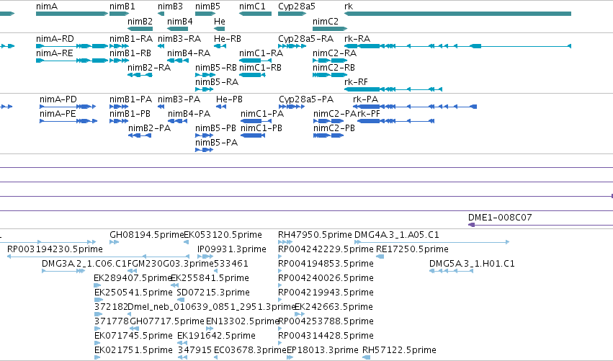Viewport: 613px width, 361px height.
Task: Click EST RP004219943.5prime
Action: 280,300
